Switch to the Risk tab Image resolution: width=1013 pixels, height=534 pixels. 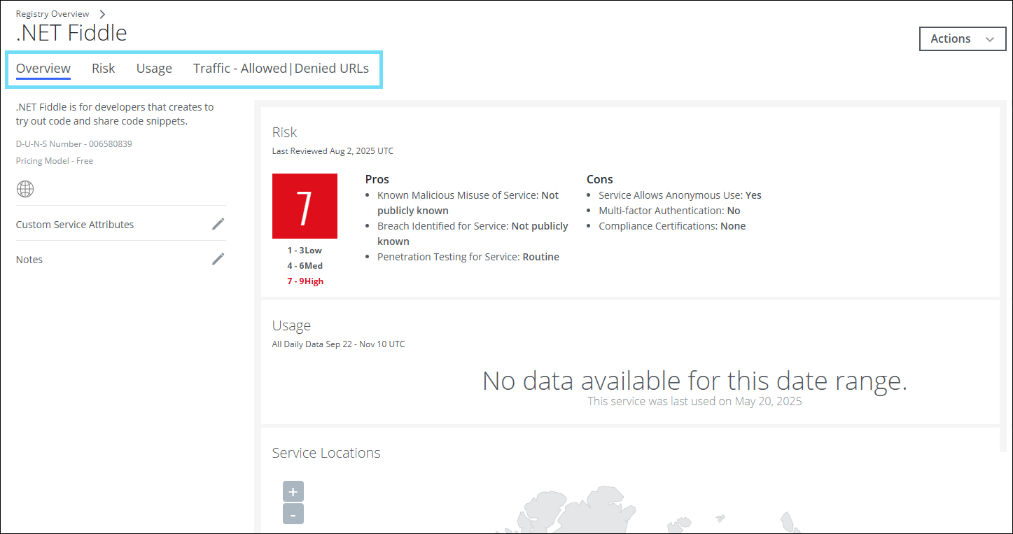pos(104,69)
